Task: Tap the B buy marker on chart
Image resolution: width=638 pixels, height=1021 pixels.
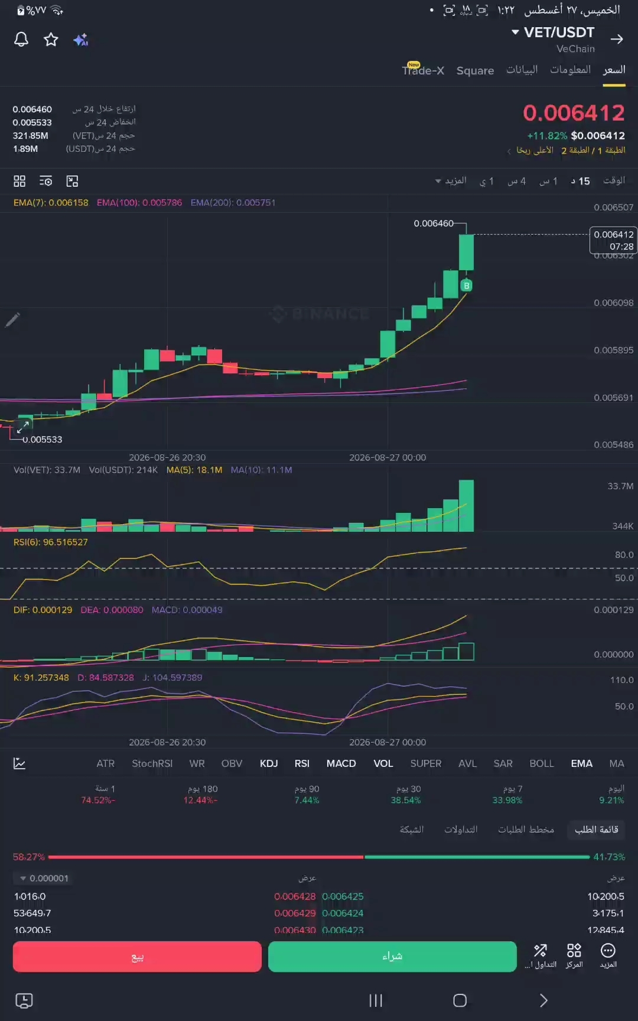Action: point(467,286)
